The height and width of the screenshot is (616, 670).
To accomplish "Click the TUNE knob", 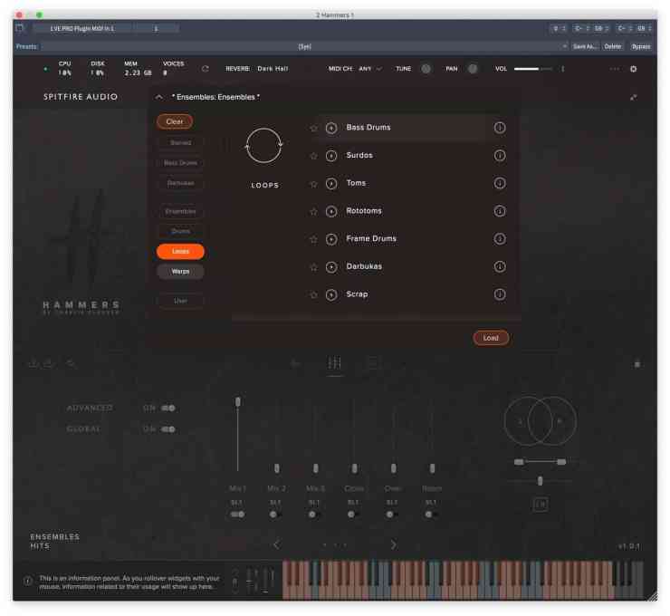I will coord(426,69).
